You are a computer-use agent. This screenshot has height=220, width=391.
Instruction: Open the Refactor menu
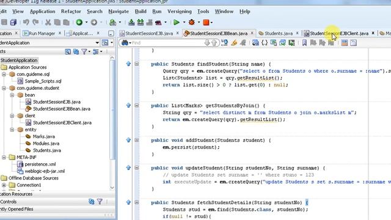click(x=71, y=12)
